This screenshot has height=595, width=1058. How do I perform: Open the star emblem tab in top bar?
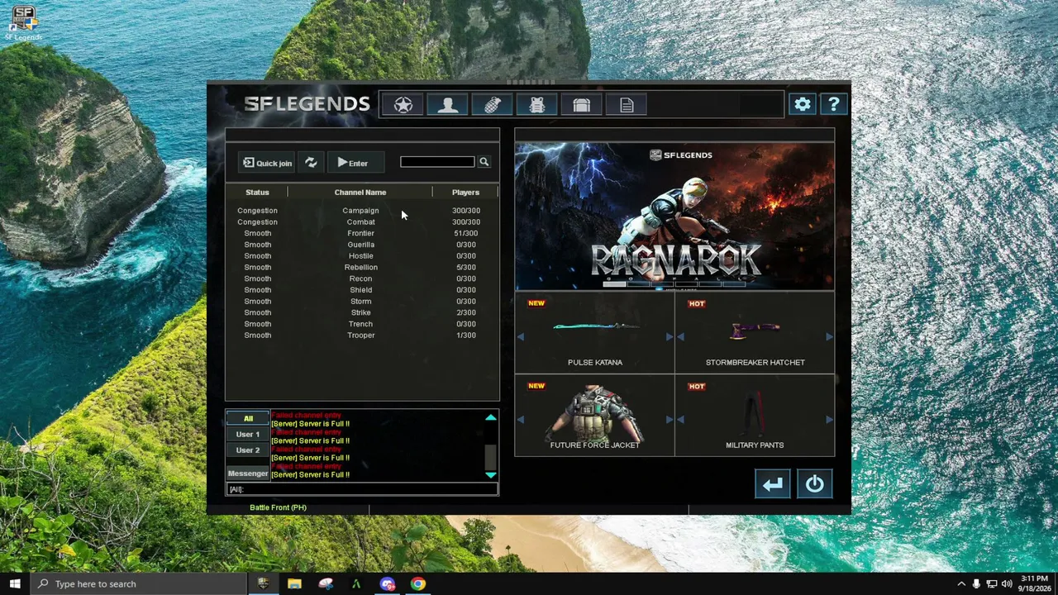(403, 105)
